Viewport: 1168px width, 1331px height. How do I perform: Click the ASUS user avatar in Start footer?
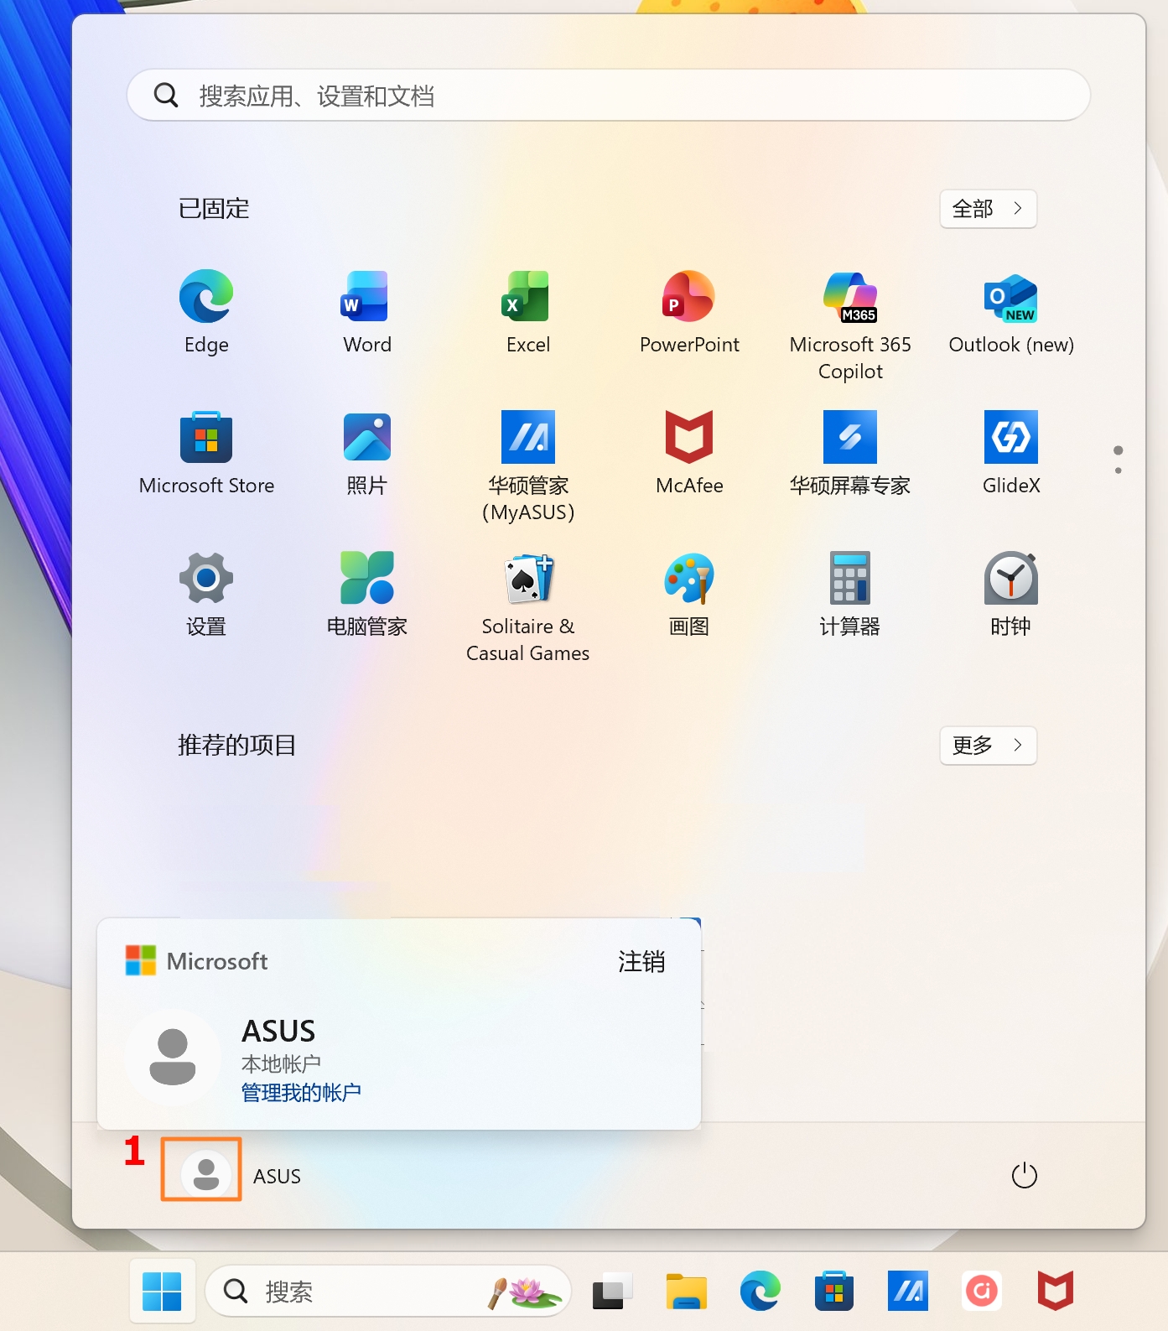(x=202, y=1171)
